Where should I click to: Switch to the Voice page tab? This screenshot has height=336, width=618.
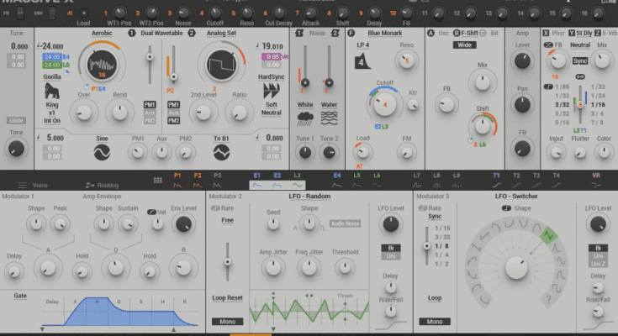coord(34,185)
